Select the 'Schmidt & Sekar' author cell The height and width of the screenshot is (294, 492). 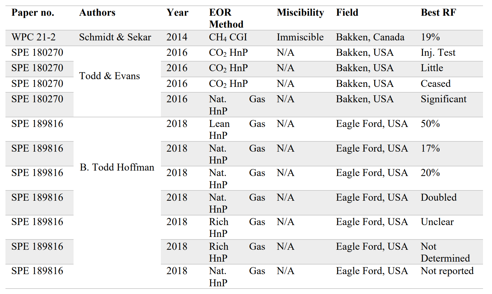coord(115,37)
